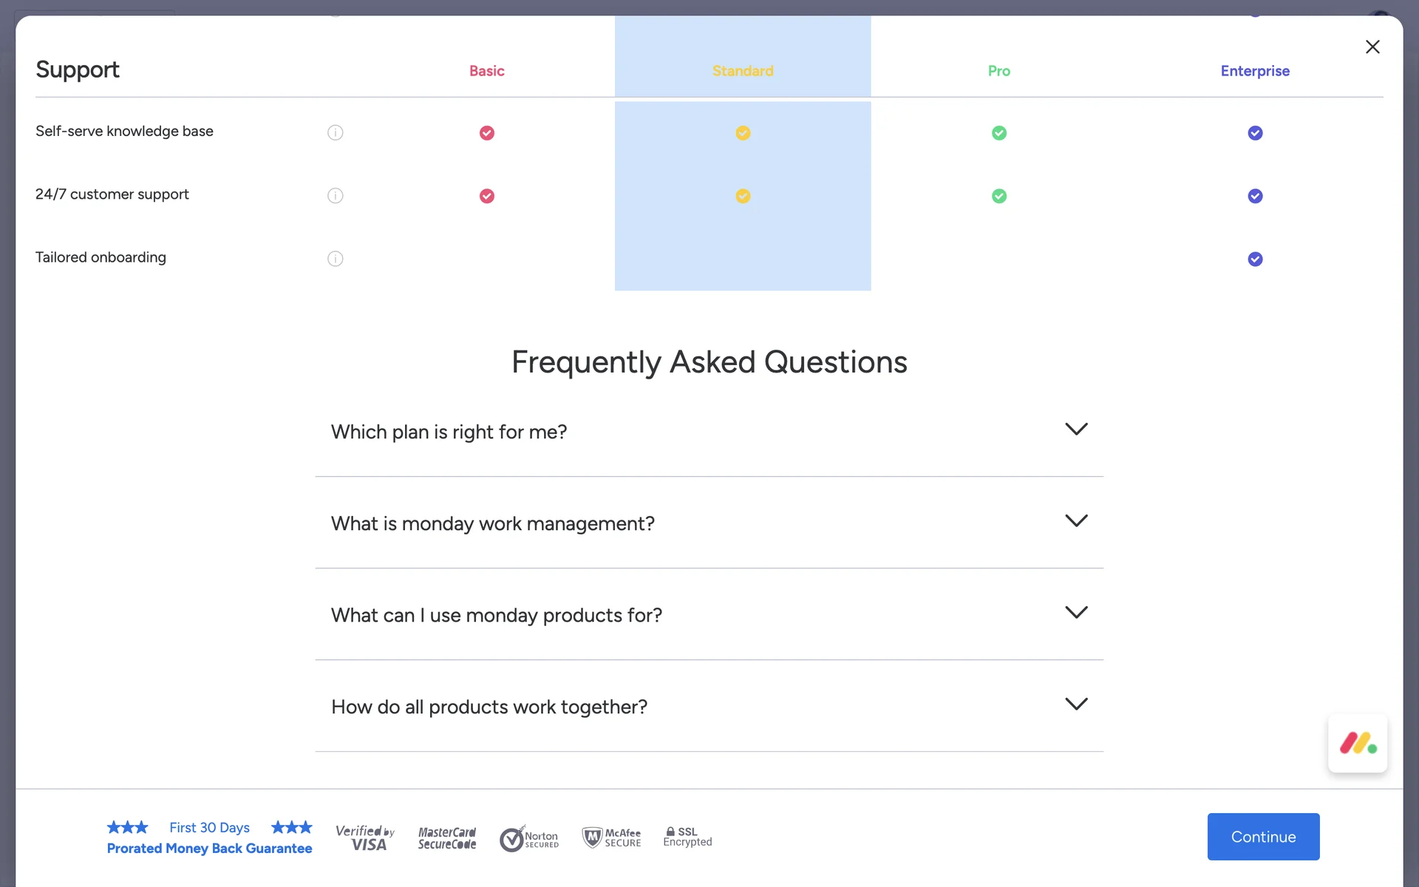The image size is (1419, 887).
Task: Select the Enterprise plan column header
Action: click(x=1254, y=71)
